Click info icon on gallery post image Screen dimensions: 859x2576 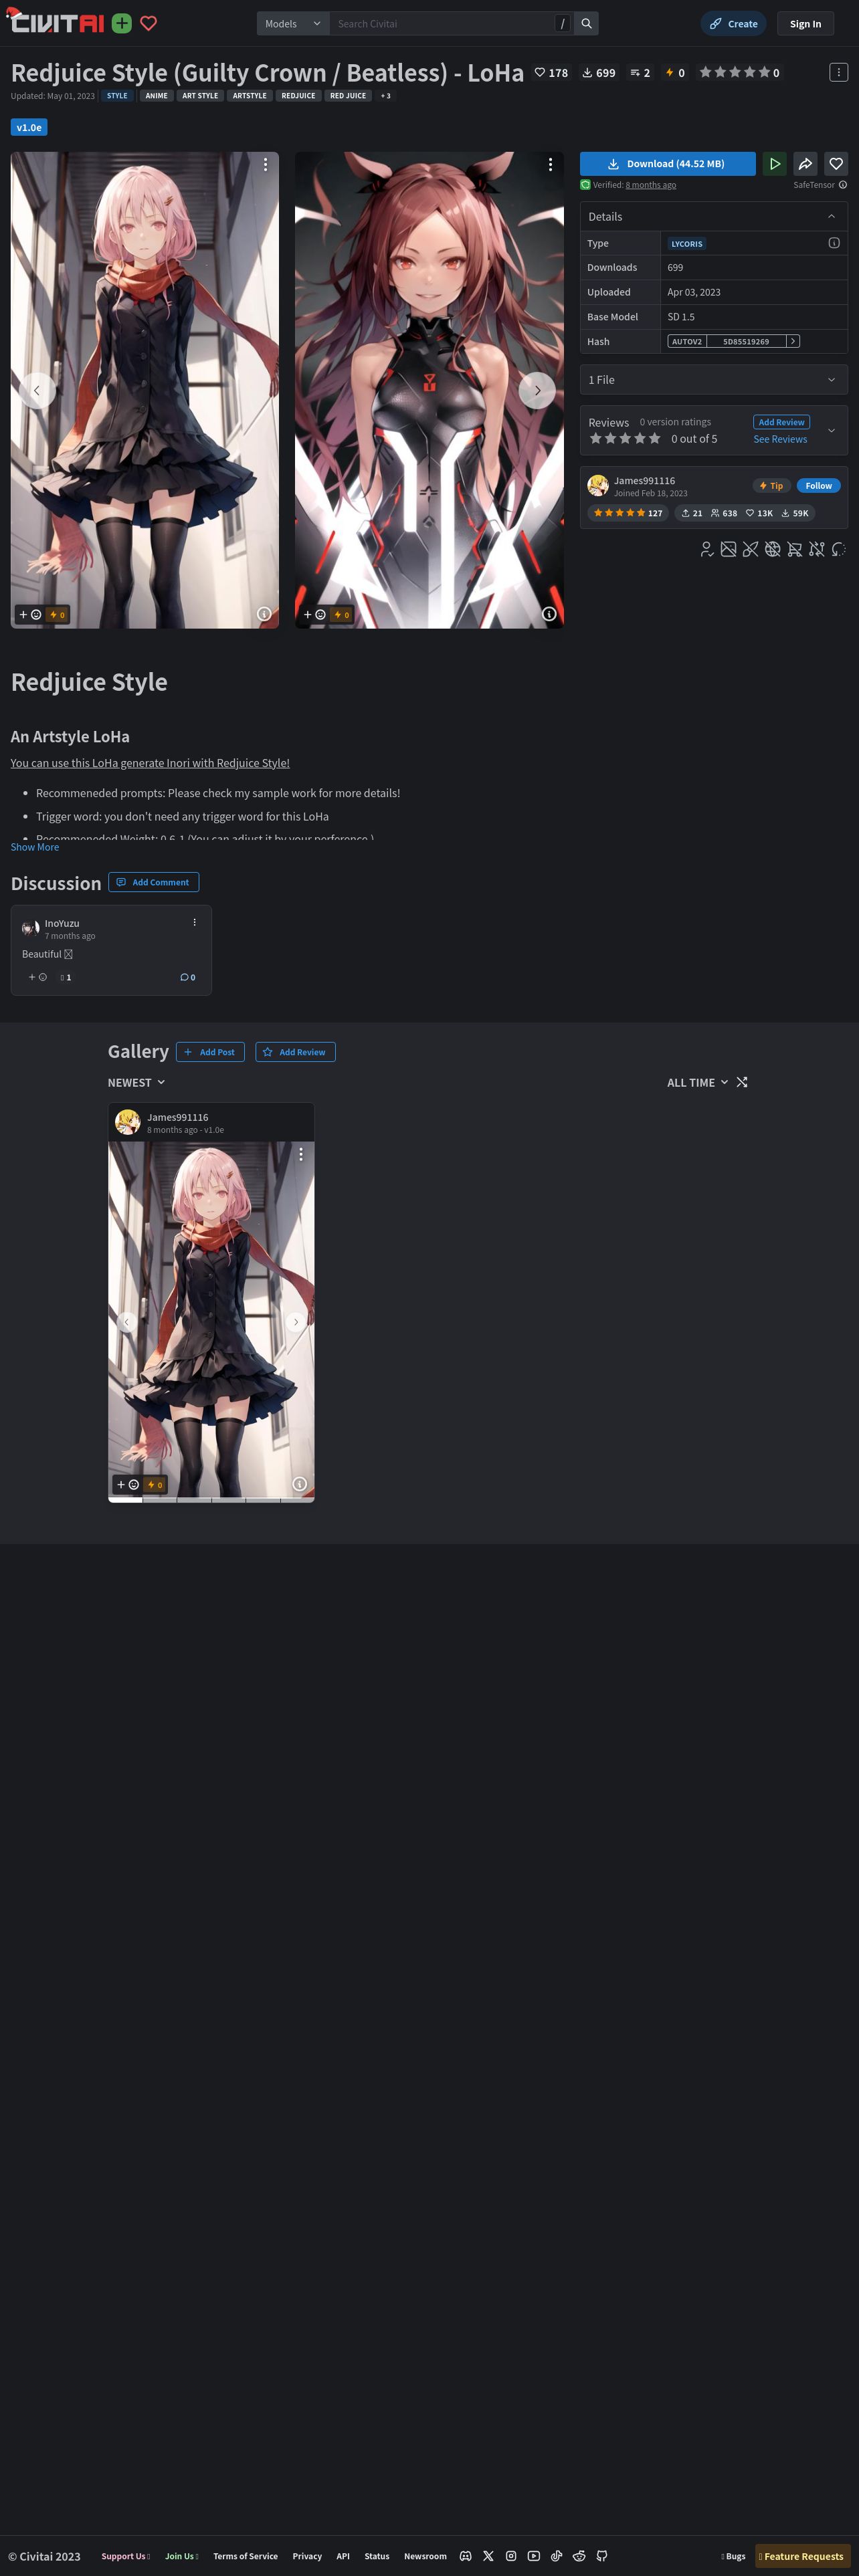pyautogui.click(x=299, y=1484)
